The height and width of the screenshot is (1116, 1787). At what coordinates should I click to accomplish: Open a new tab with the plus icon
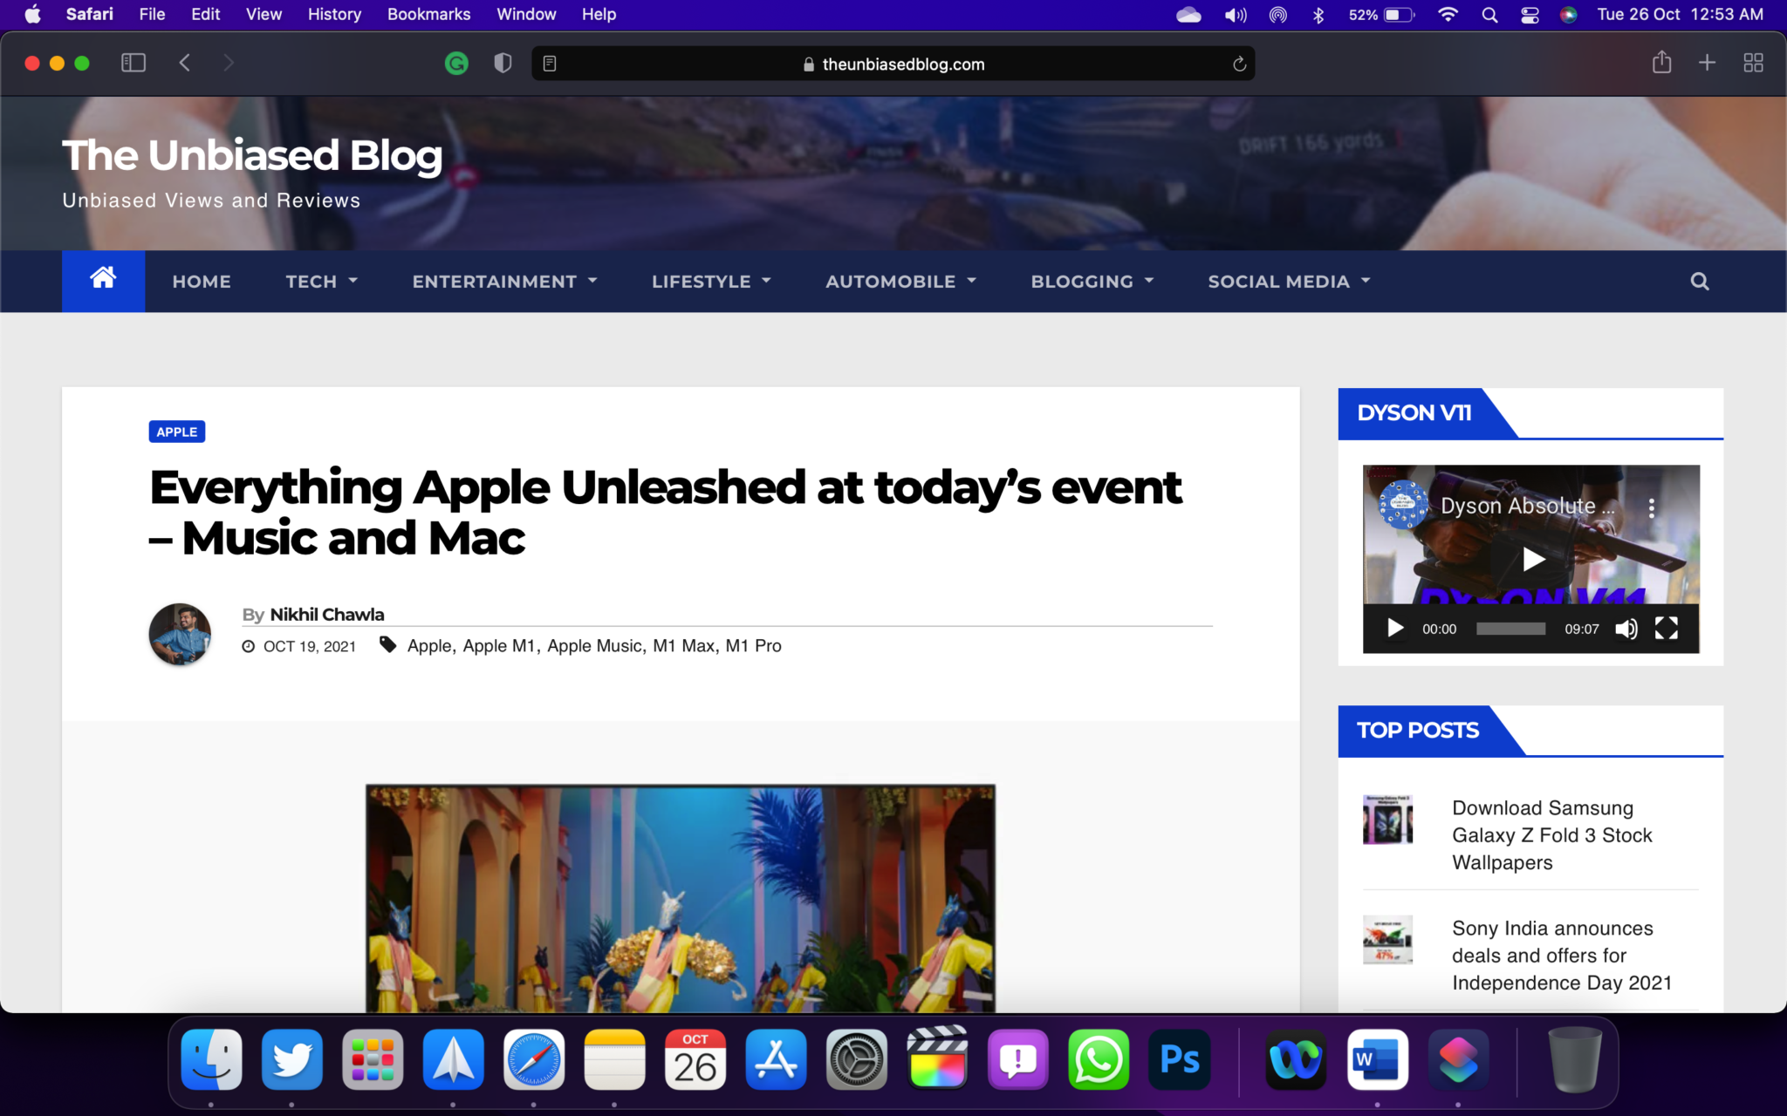pyautogui.click(x=1707, y=63)
